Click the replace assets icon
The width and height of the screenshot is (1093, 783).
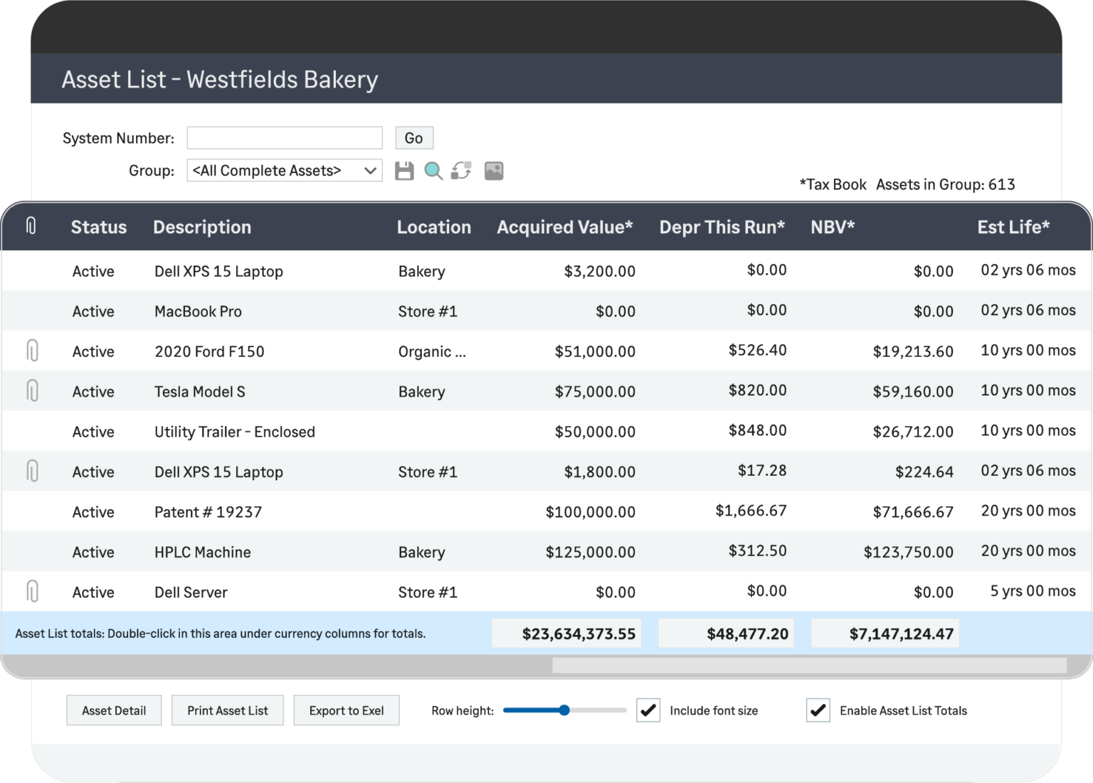461,170
